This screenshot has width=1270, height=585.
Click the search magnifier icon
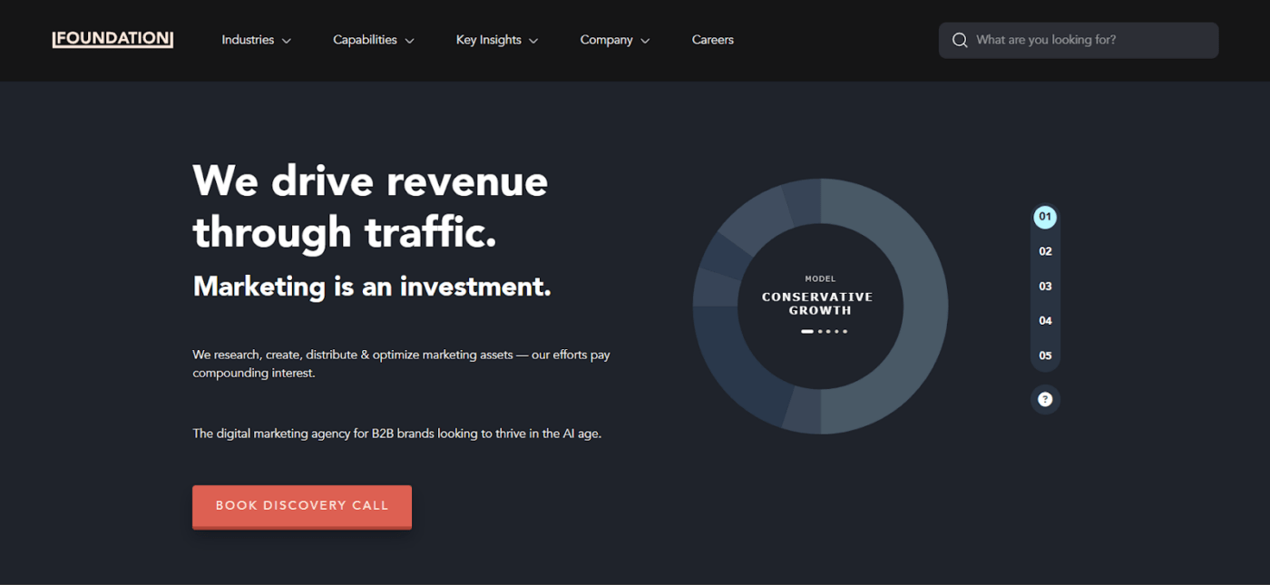click(x=960, y=40)
